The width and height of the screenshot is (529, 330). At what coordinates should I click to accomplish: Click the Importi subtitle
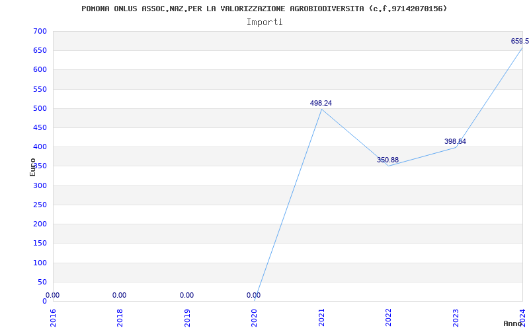tap(264, 22)
